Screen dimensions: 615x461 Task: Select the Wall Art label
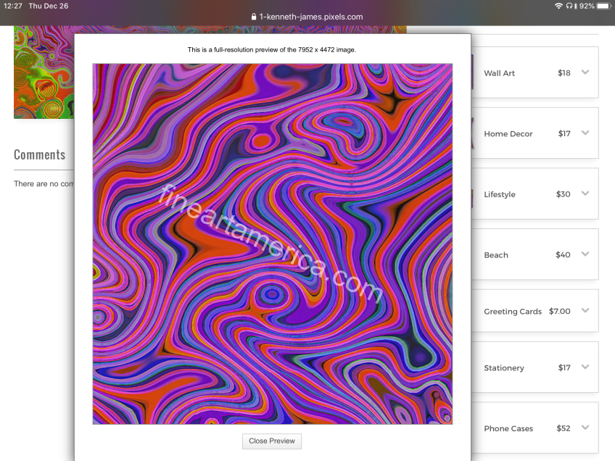pos(499,73)
